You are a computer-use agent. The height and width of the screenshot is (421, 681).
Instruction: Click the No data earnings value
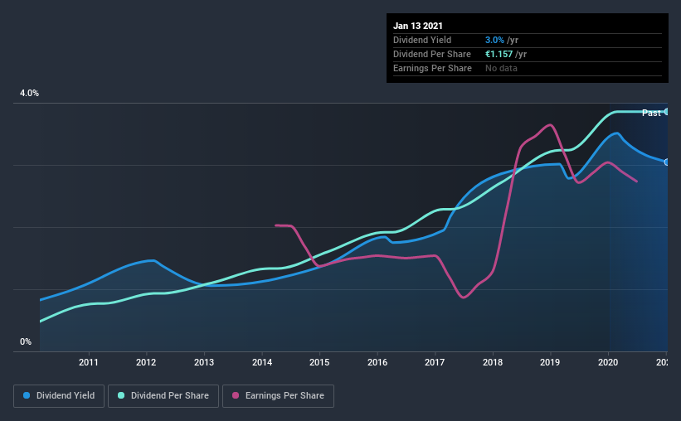(x=501, y=68)
